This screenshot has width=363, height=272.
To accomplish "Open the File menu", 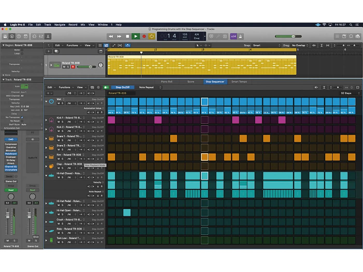I will pos(30,25).
